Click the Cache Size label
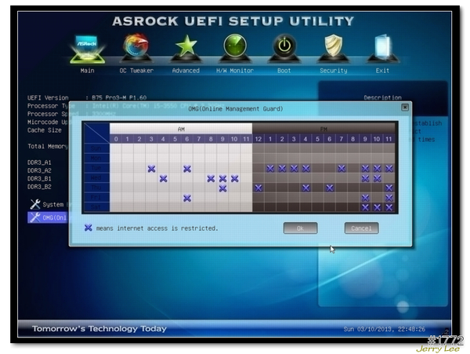 (45, 130)
